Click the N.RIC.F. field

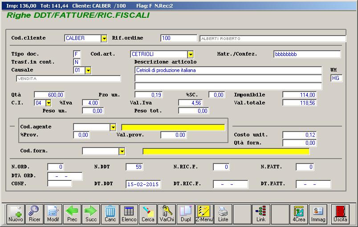[x=221, y=167]
